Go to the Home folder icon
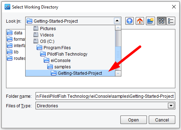 [x=140, y=21]
